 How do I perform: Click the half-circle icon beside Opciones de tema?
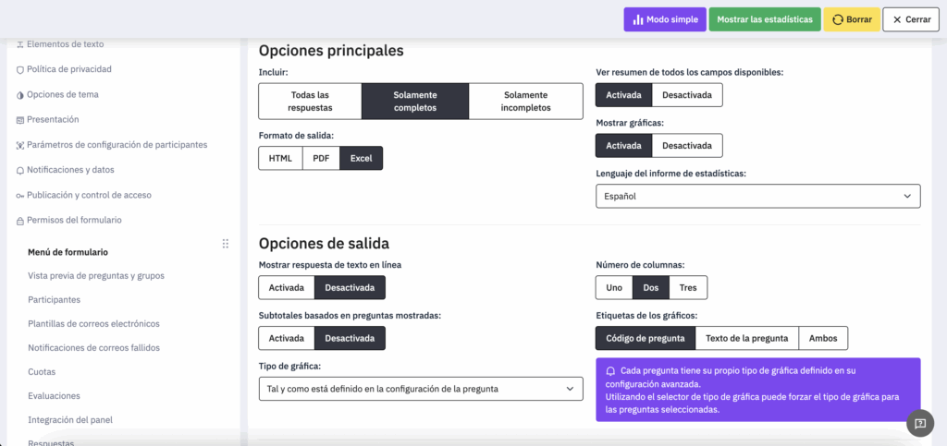20,94
